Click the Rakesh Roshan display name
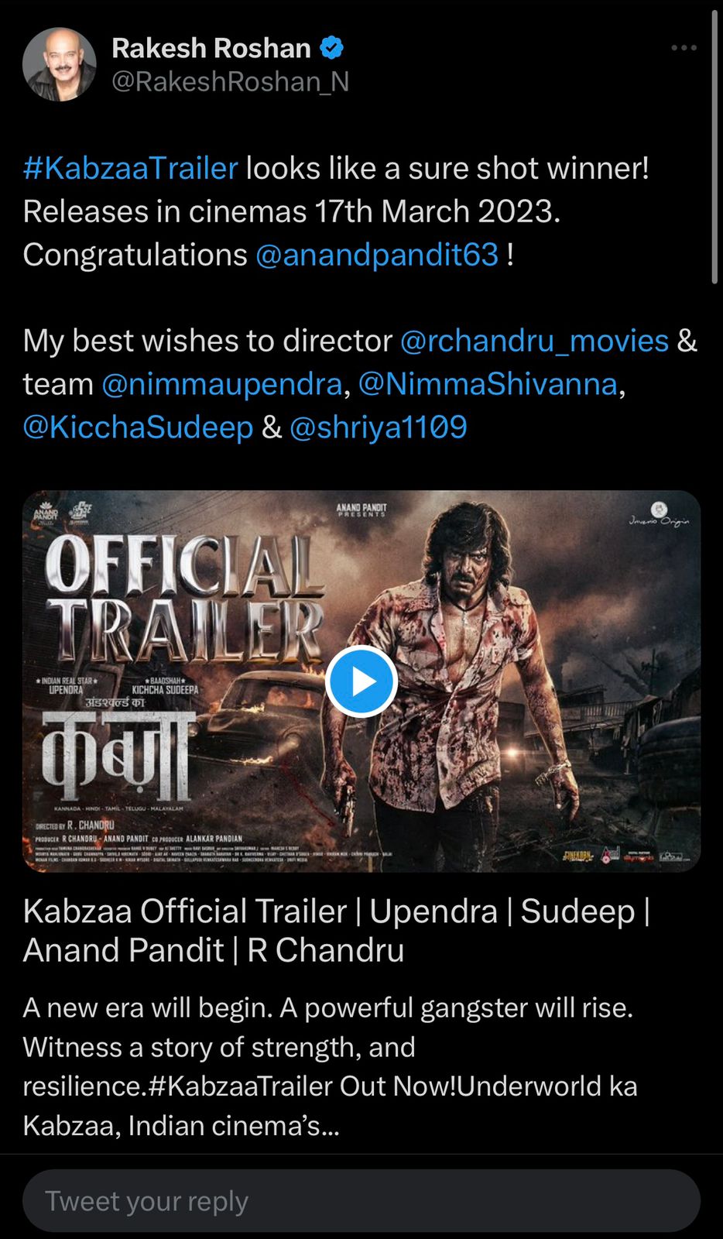 tap(211, 48)
